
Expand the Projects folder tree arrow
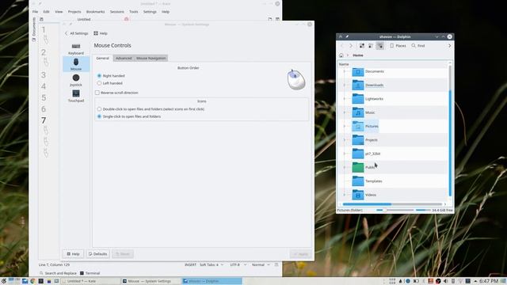(345, 140)
